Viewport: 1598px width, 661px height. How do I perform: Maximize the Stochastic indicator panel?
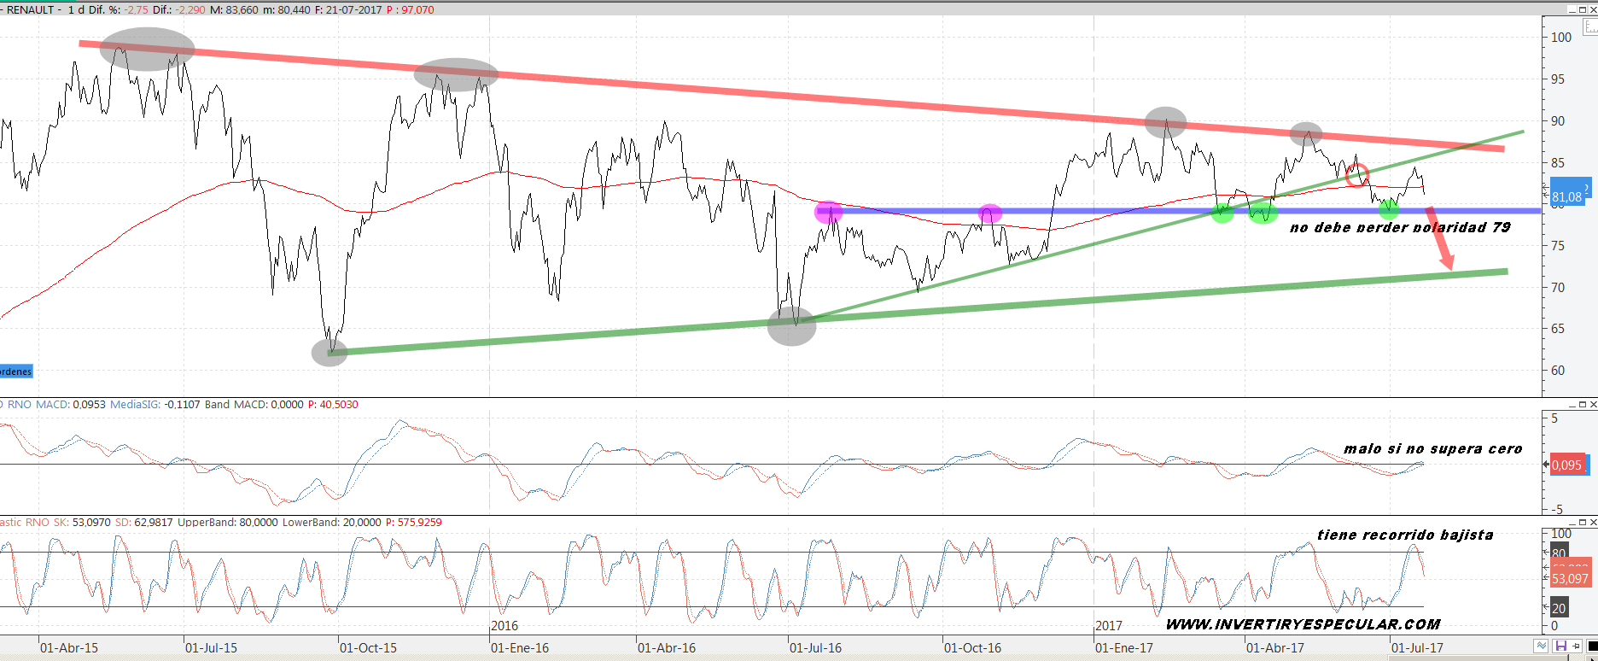point(1582,523)
